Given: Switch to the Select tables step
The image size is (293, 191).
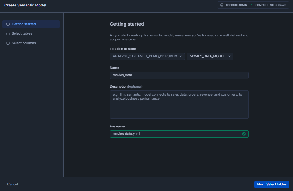Looking at the screenshot, I should click(22, 33).
